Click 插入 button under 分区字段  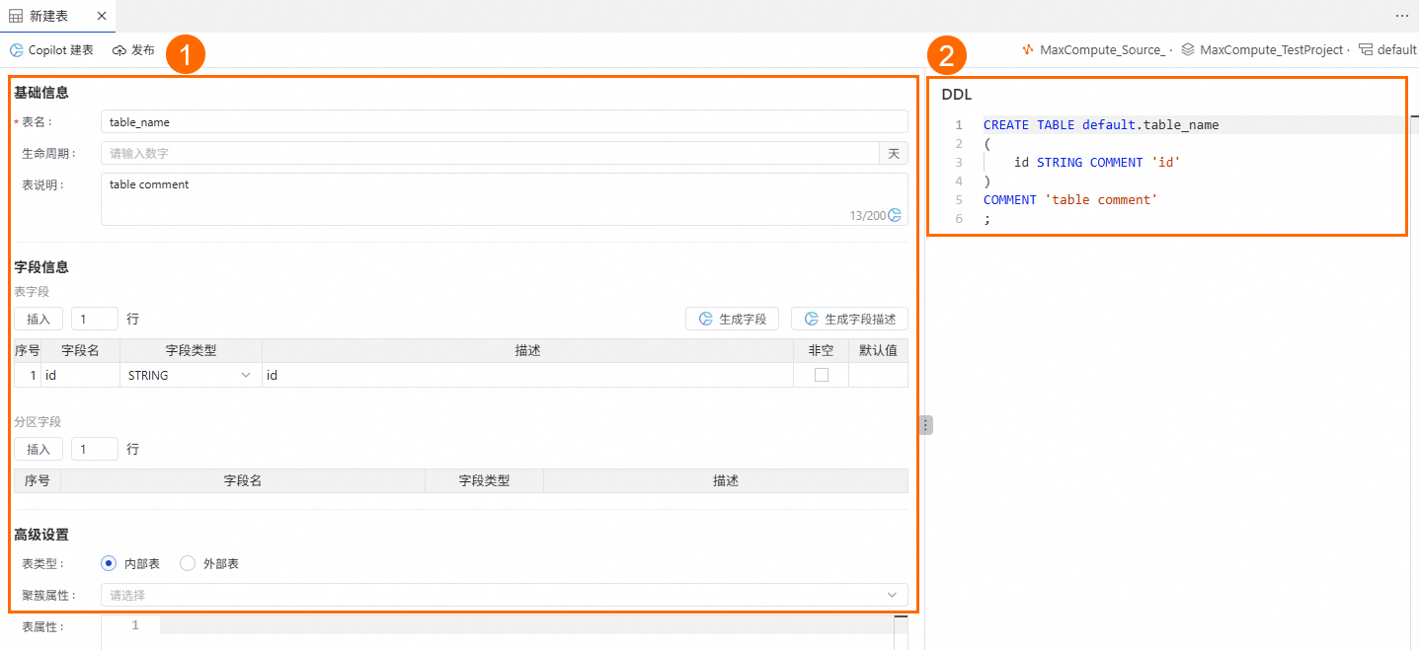pyautogui.click(x=39, y=449)
